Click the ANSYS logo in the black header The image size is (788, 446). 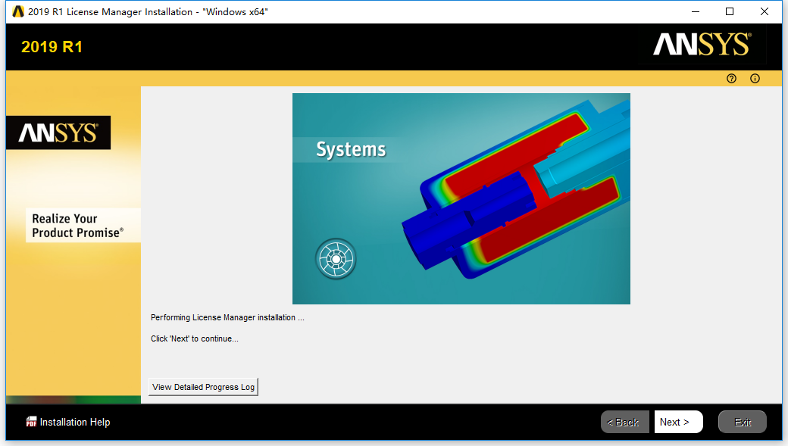(x=702, y=44)
